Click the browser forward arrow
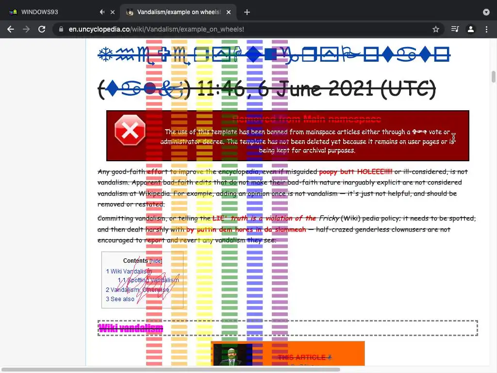This screenshot has height=373, width=497. coord(26,29)
